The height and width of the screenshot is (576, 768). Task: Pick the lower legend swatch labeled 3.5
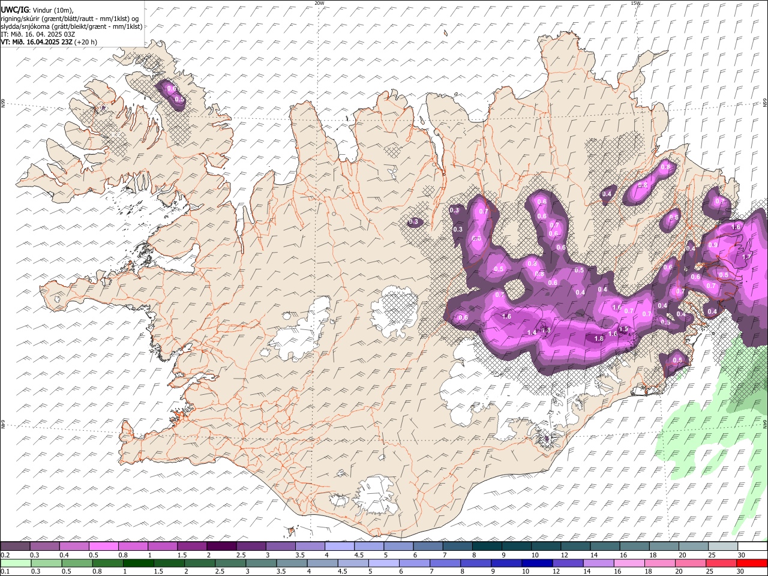291,563
